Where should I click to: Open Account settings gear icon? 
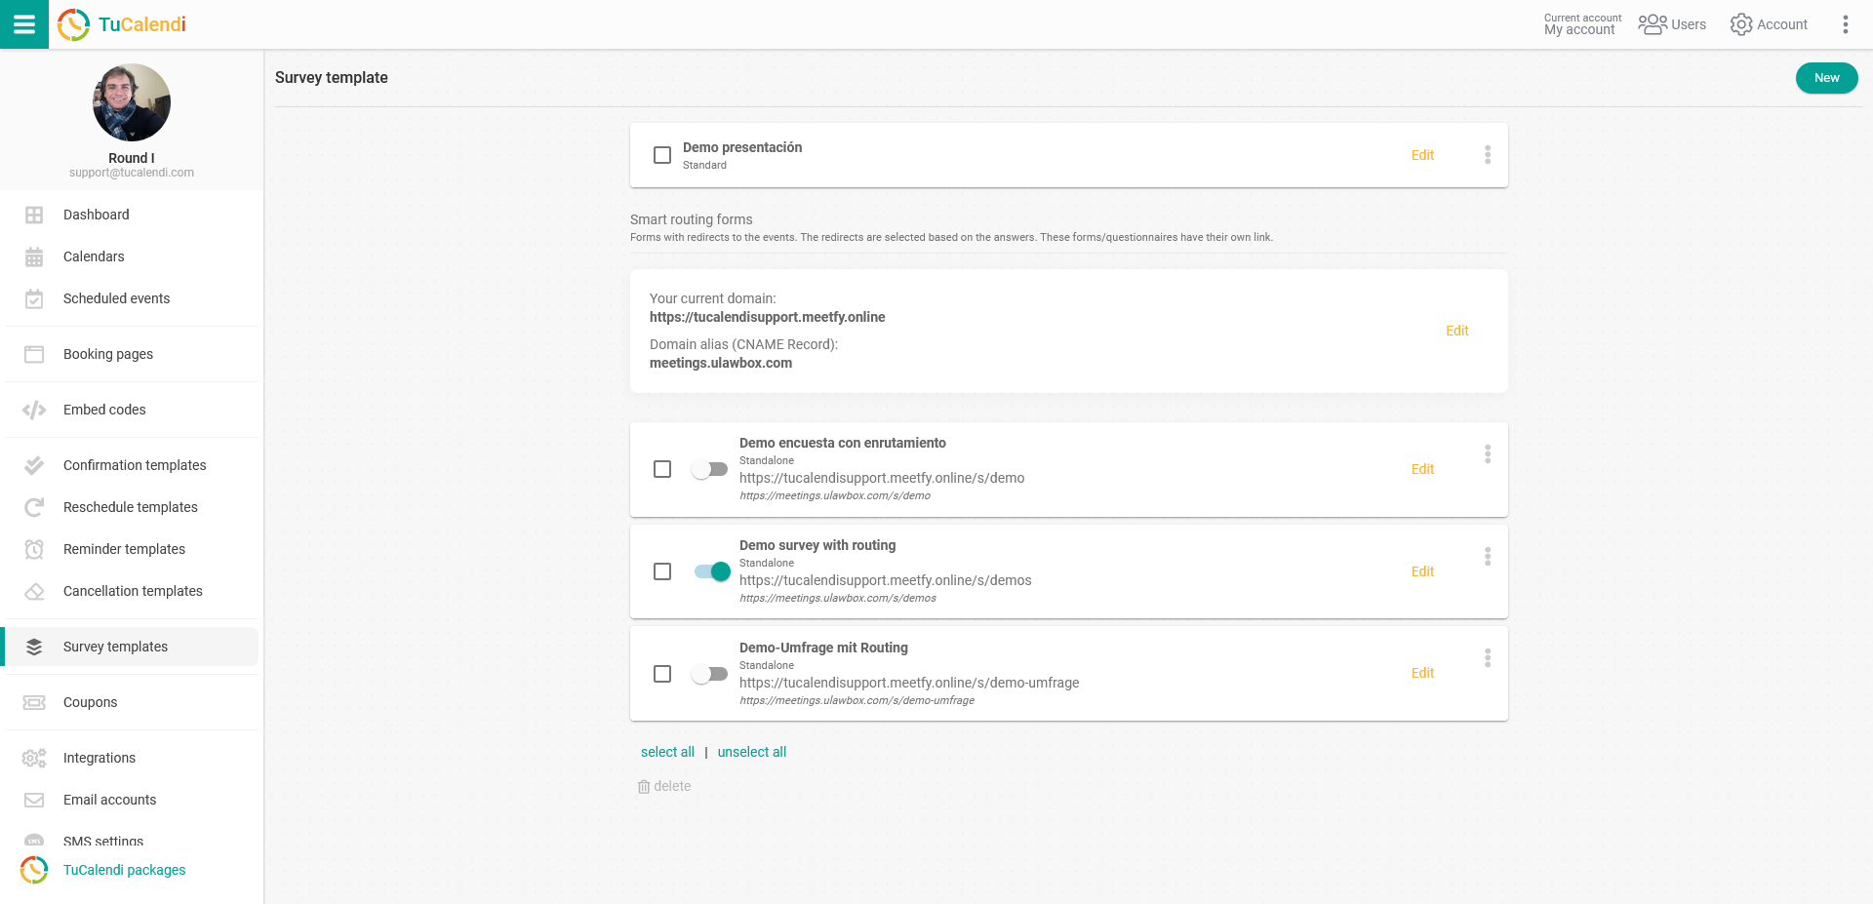coord(1740,24)
